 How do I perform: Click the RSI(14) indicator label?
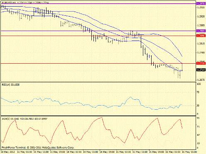11,85
